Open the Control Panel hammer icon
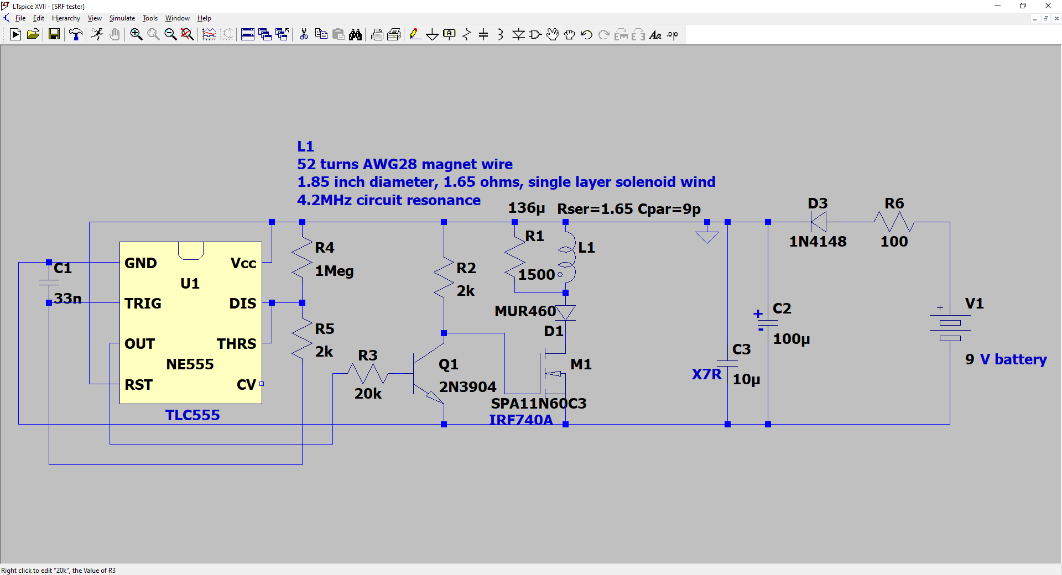The image size is (1062, 575). pyautogui.click(x=76, y=35)
